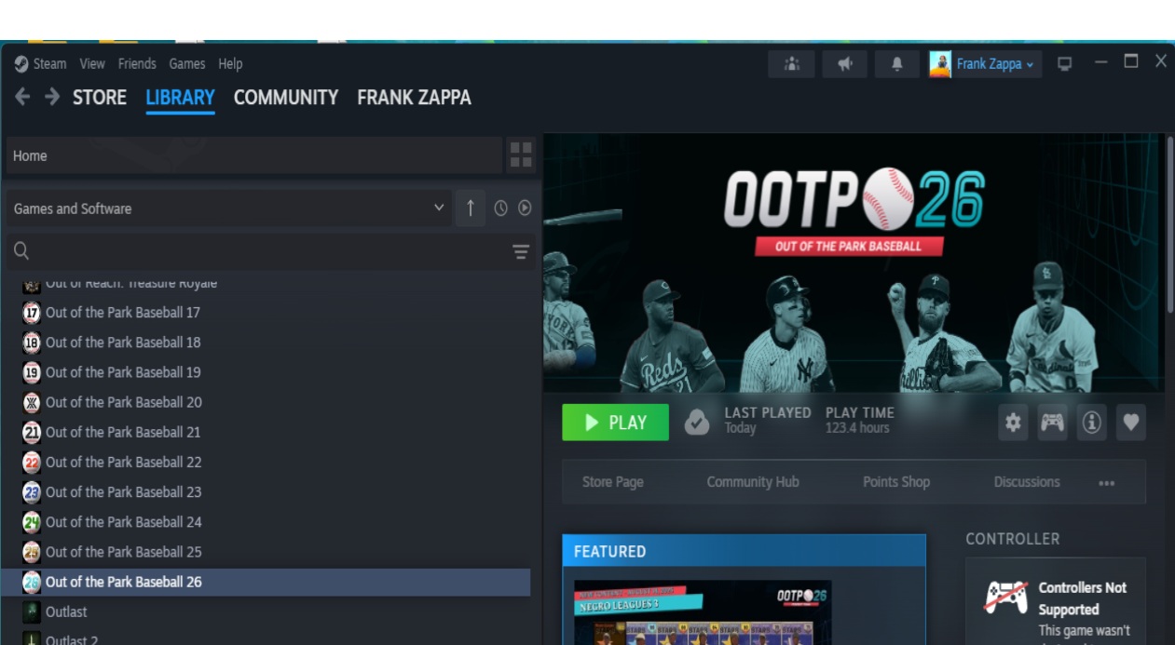Open the notifications bell

897,64
